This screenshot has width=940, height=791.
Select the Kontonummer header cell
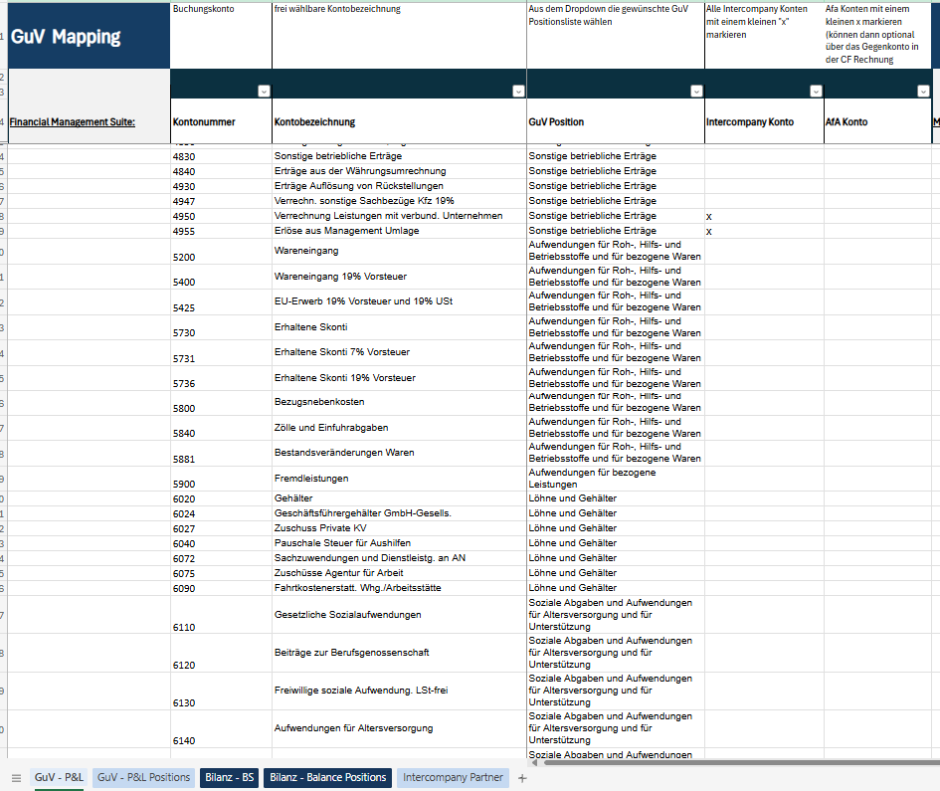coord(221,121)
